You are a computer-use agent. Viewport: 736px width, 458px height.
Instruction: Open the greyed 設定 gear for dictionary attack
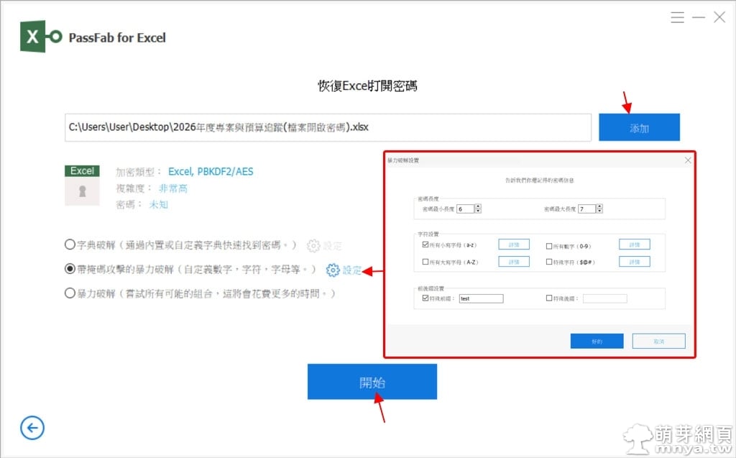pyautogui.click(x=324, y=246)
